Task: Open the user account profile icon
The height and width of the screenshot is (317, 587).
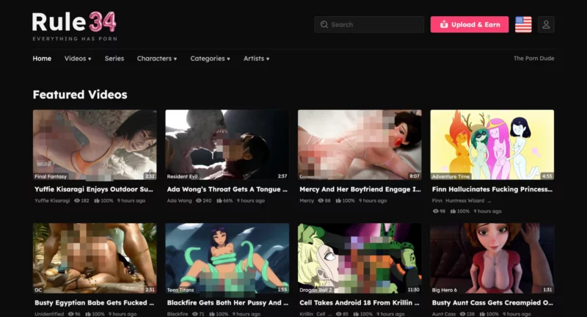Action: [546, 25]
